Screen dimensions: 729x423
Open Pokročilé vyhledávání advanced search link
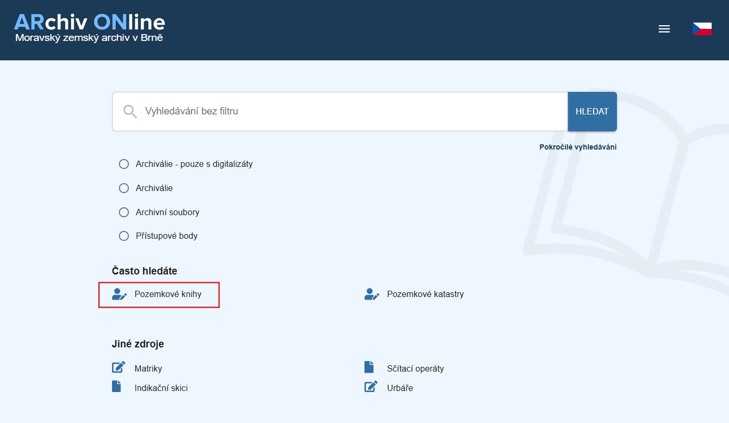point(578,147)
